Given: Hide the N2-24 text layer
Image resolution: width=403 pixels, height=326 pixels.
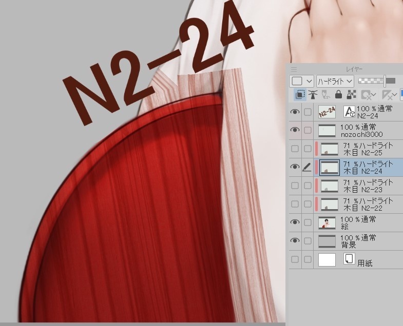Looking at the screenshot, I should pos(295,112).
